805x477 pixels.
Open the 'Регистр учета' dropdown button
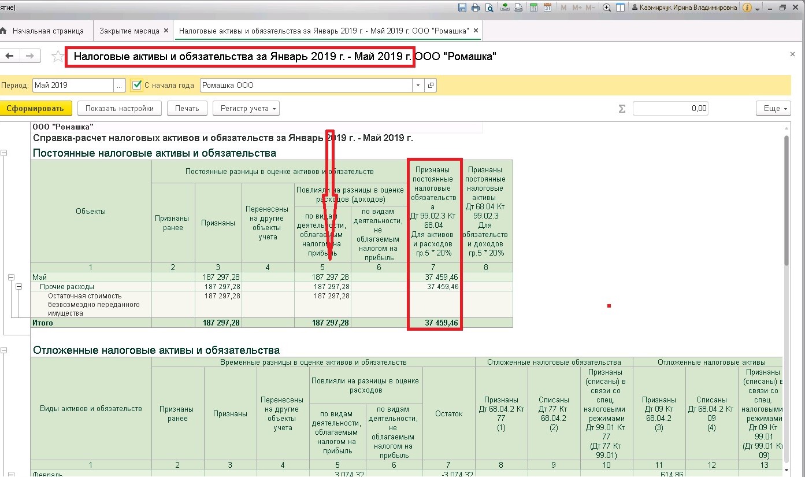[246, 108]
